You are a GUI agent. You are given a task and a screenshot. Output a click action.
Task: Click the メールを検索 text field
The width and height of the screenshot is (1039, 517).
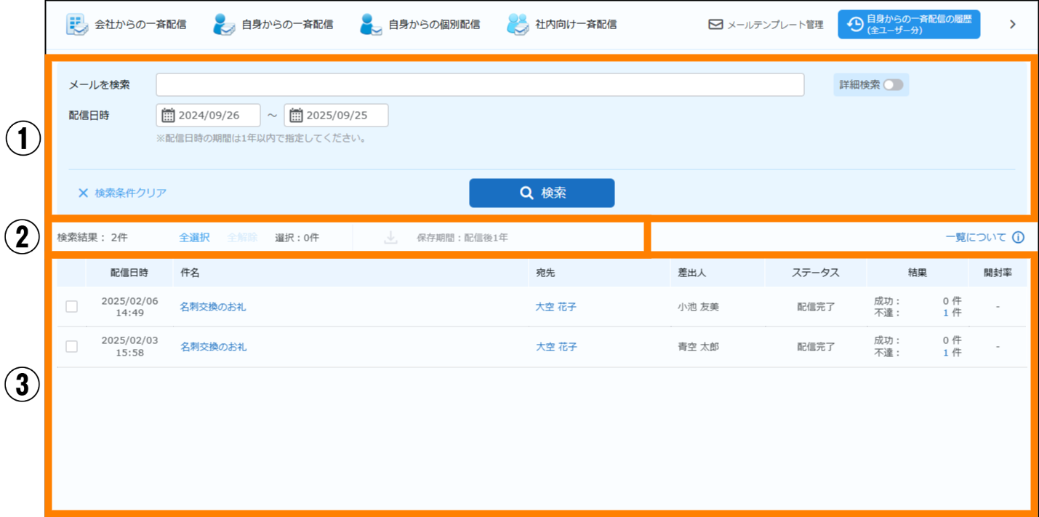(480, 85)
